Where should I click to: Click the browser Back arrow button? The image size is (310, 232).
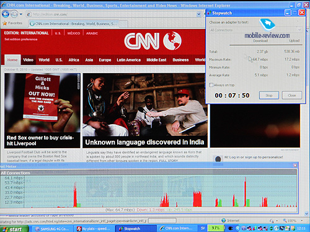[x=6, y=14]
